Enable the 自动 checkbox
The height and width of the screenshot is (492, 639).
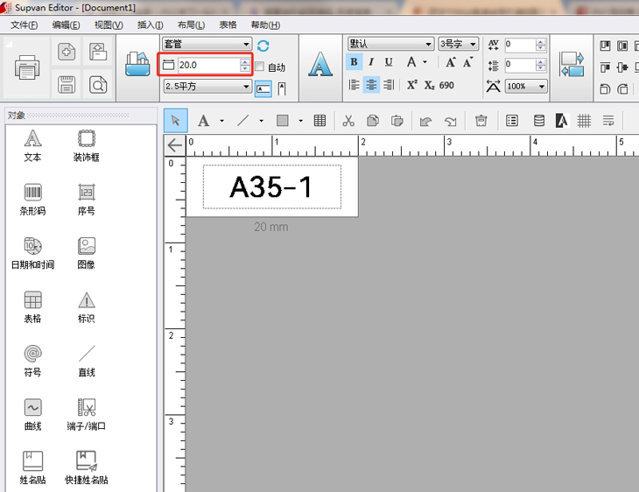[260, 67]
